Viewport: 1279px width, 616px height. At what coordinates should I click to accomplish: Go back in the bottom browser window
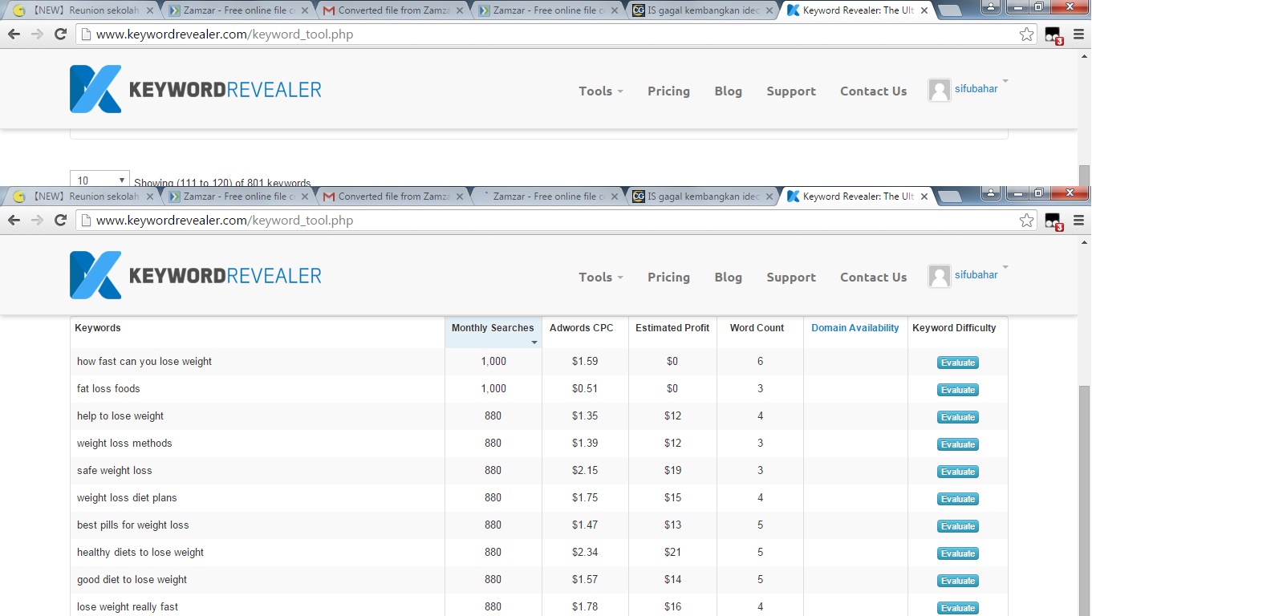pyautogui.click(x=14, y=220)
